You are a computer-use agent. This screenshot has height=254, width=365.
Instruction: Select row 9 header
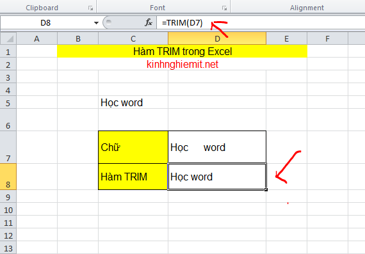pyautogui.click(x=8, y=196)
